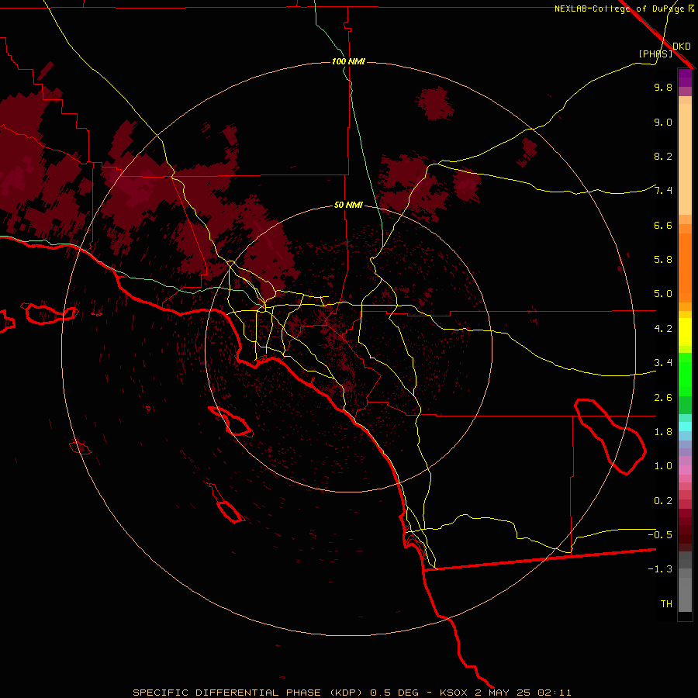Click the 5.8 scale value
This screenshot has height=698, width=698.
coord(663,260)
